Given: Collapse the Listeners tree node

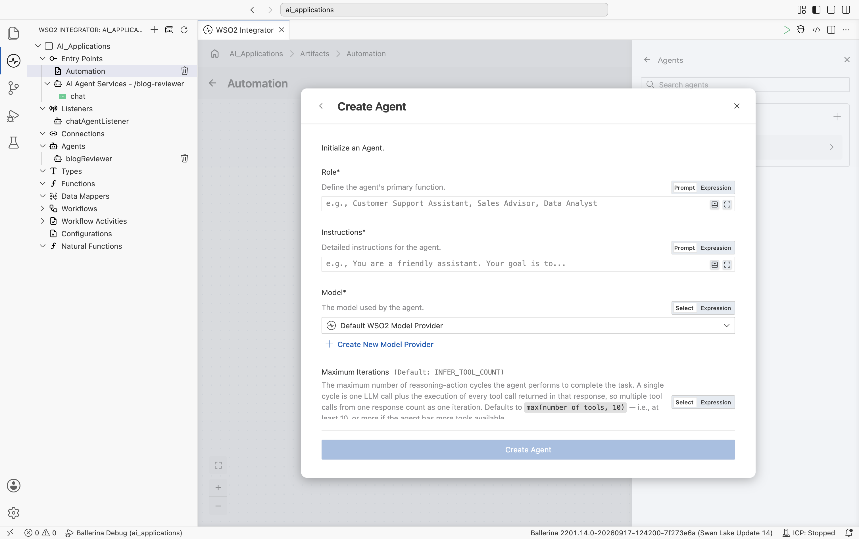Looking at the screenshot, I should [42, 108].
